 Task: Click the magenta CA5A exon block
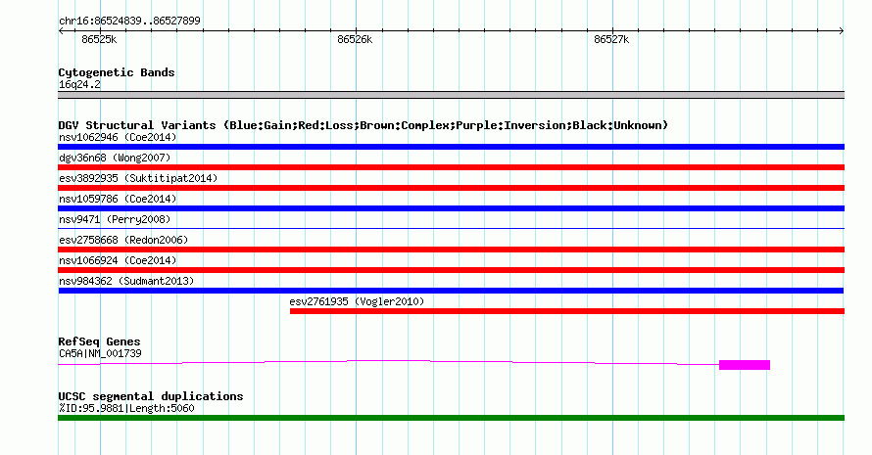[745, 364]
